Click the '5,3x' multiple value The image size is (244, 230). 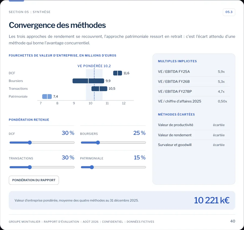pyautogui.click(x=221, y=82)
